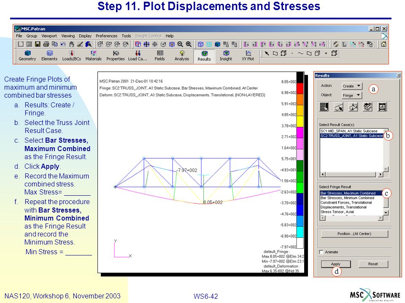405x303 pixels.
Task: Open the Properties application
Action: click(x=116, y=56)
